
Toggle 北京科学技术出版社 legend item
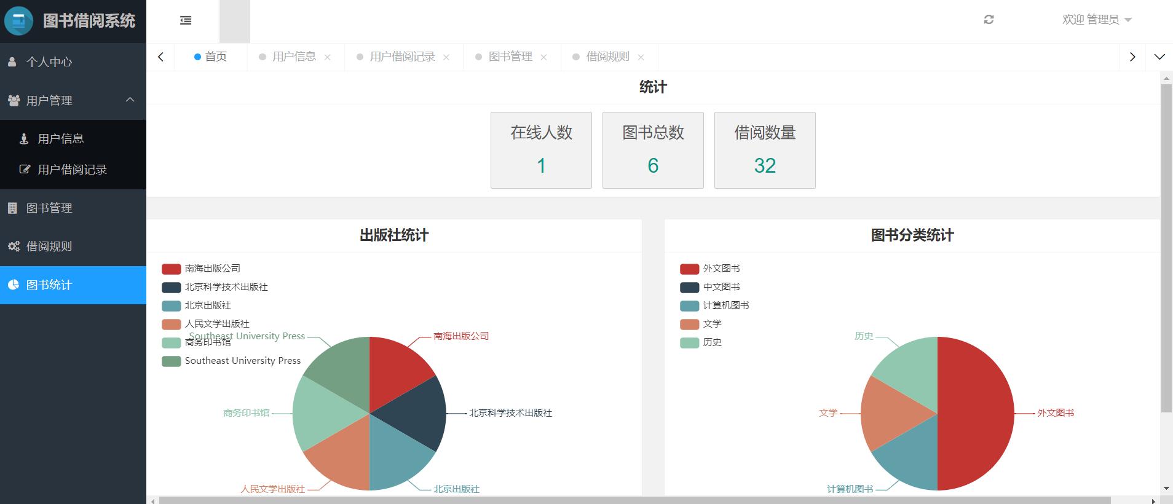tap(215, 287)
